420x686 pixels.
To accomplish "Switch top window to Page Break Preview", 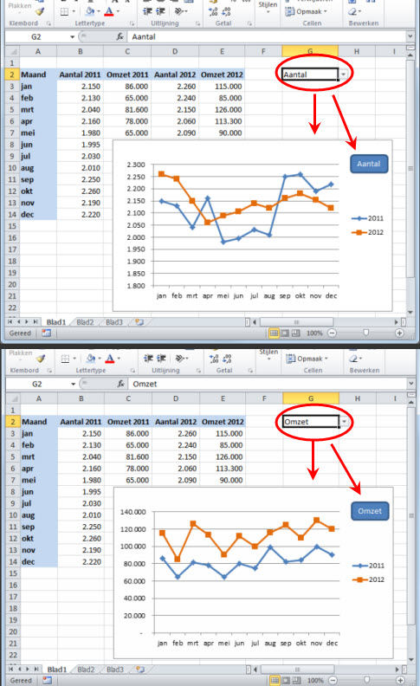I will [296, 333].
